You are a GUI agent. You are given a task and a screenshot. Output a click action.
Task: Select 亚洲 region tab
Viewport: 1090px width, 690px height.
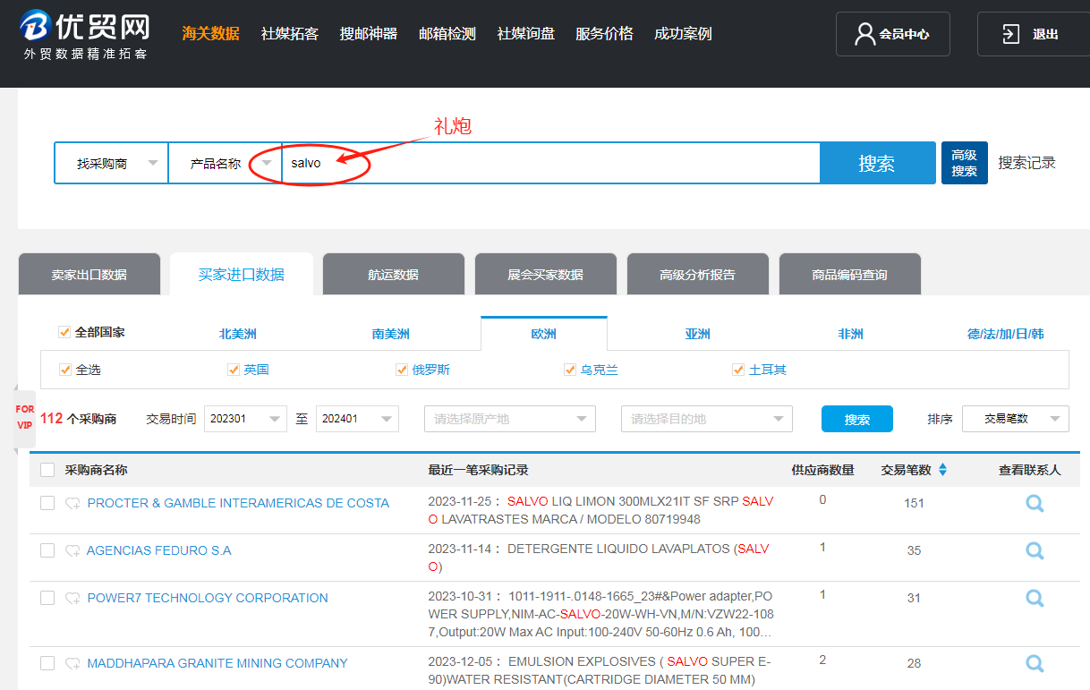coord(698,334)
